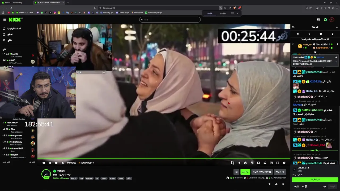Accept the chat rules green button
Screen dimensions: 340x191
point(315,180)
